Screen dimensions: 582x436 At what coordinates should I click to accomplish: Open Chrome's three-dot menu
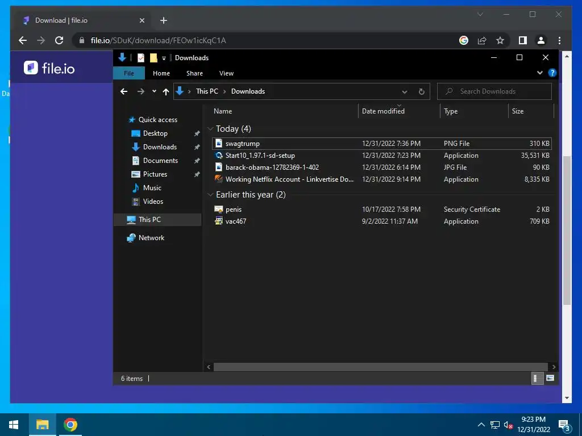click(x=559, y=40)
